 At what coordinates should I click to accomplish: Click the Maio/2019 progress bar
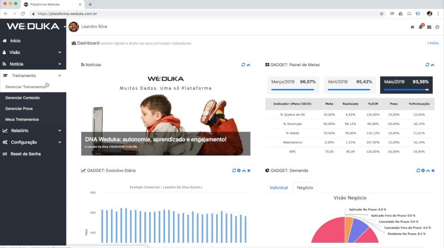(407, 90)
